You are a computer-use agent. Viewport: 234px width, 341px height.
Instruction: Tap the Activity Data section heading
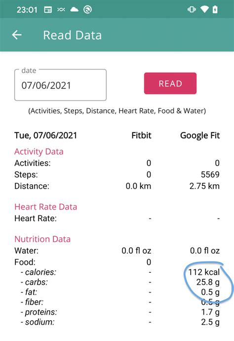point(39,152)
